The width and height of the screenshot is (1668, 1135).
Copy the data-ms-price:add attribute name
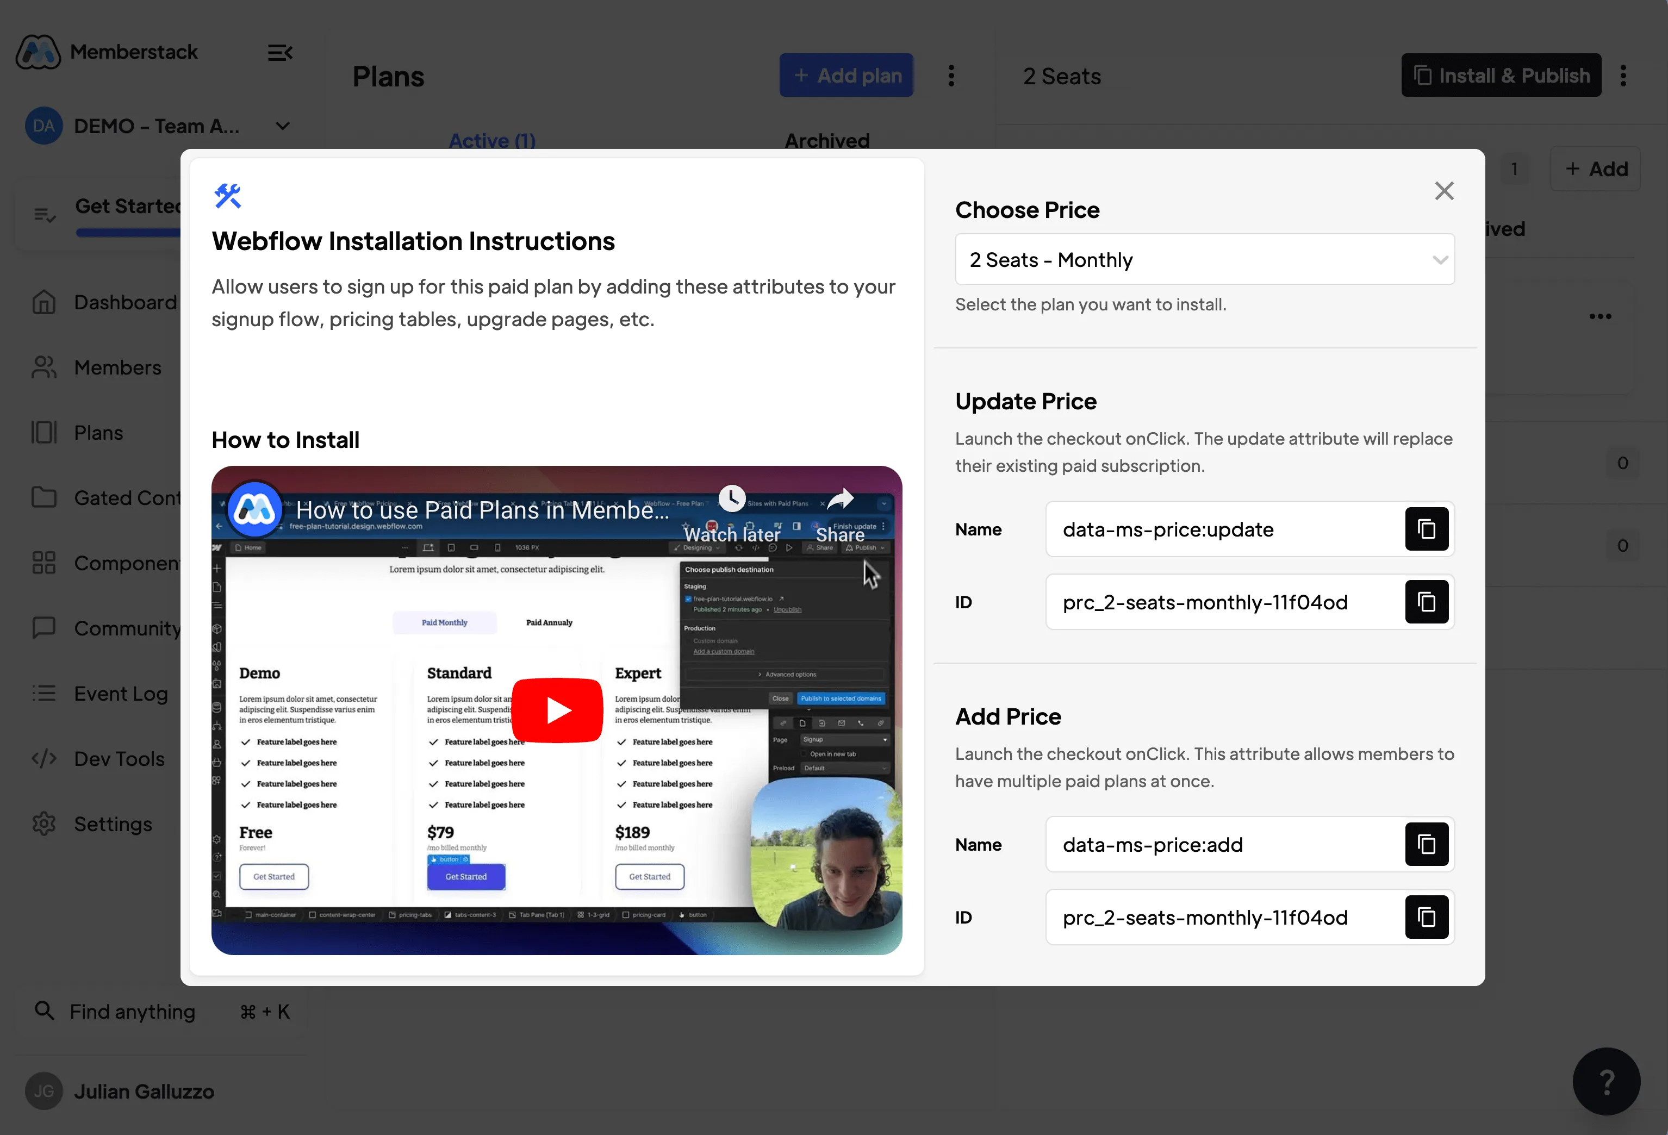(1426, 844)
